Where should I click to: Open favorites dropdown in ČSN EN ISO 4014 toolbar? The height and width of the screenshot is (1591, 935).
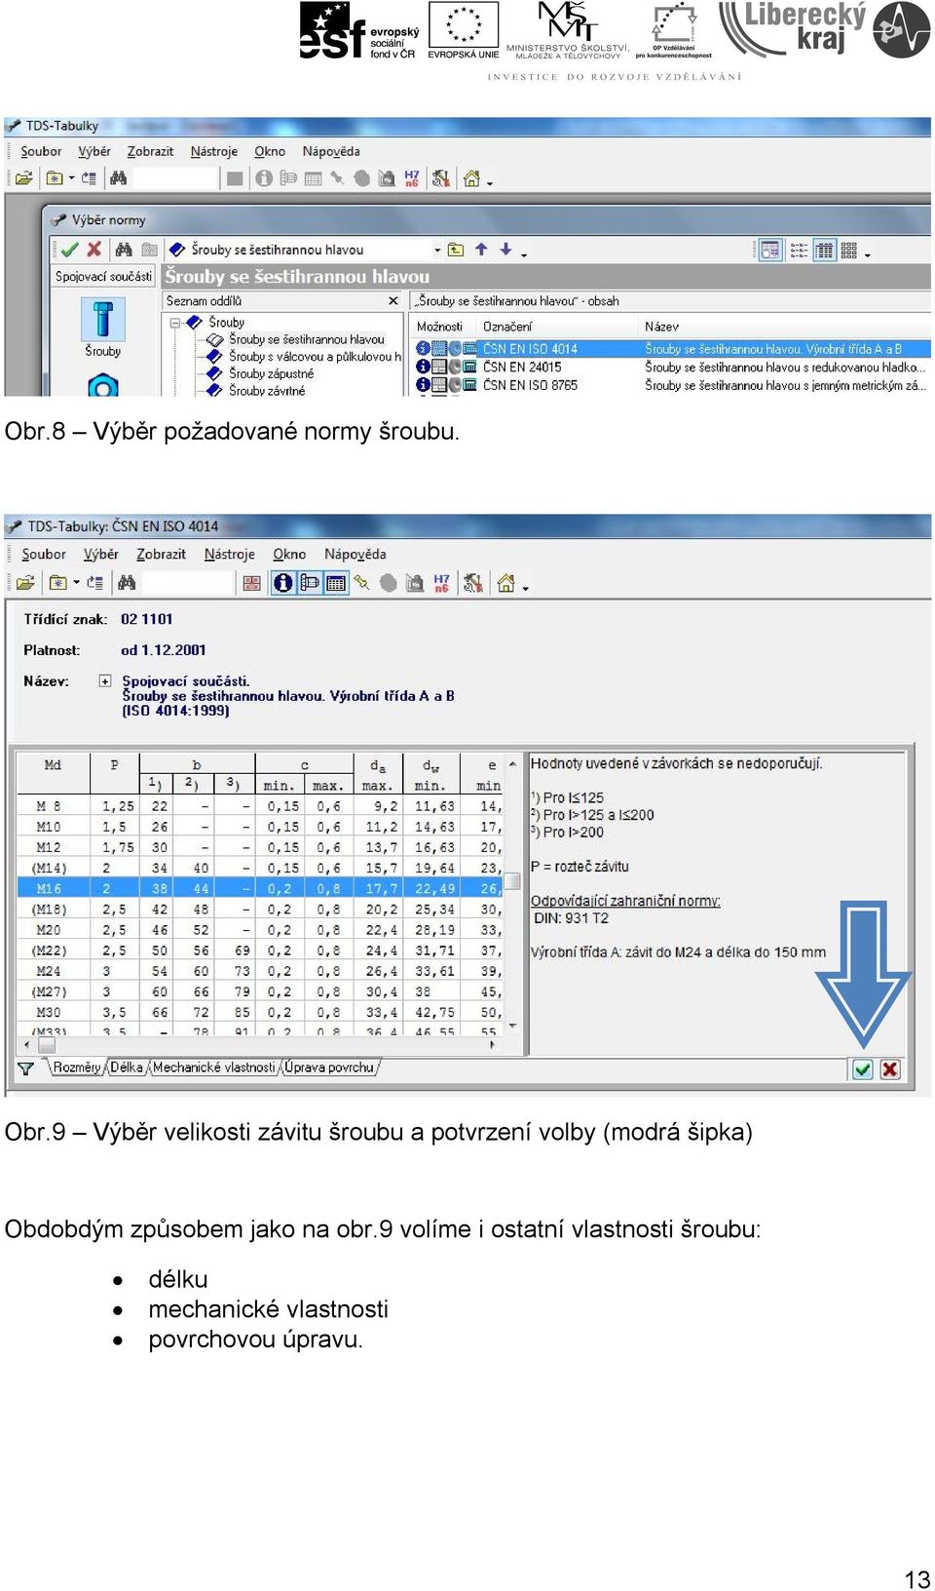[76, 583]
